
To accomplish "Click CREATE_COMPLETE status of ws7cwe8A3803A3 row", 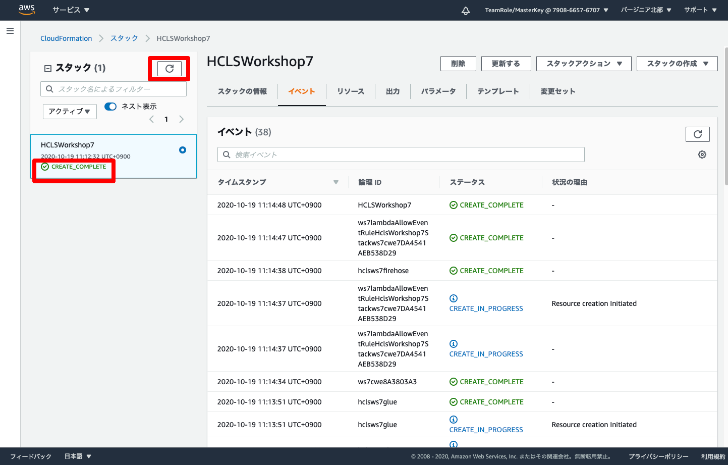I will (x=486, y=382).
